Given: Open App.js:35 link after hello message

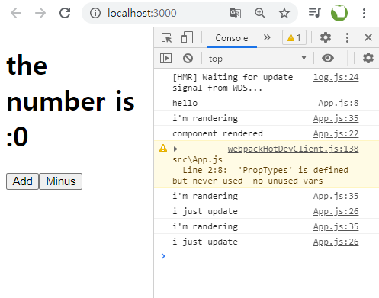Looking at the screenshot, I should click(x=336, y=118).
